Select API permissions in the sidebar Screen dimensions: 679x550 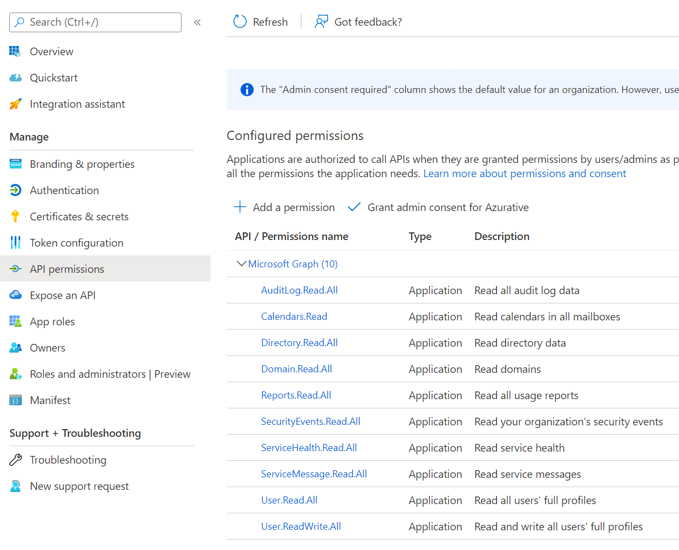click(105, 269)
